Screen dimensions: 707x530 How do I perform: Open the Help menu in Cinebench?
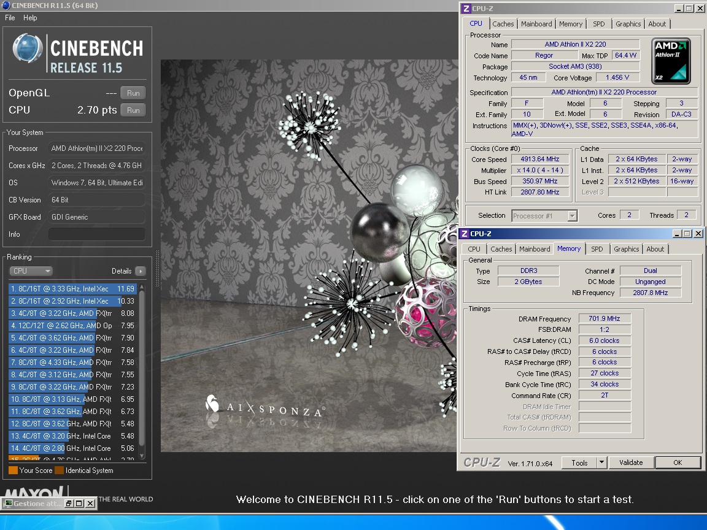click(30, 18)
